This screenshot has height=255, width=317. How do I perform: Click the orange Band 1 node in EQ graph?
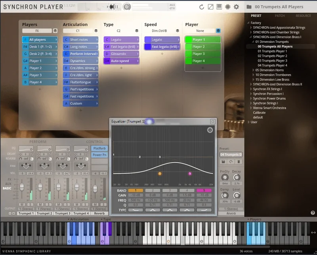coord(160,174)
